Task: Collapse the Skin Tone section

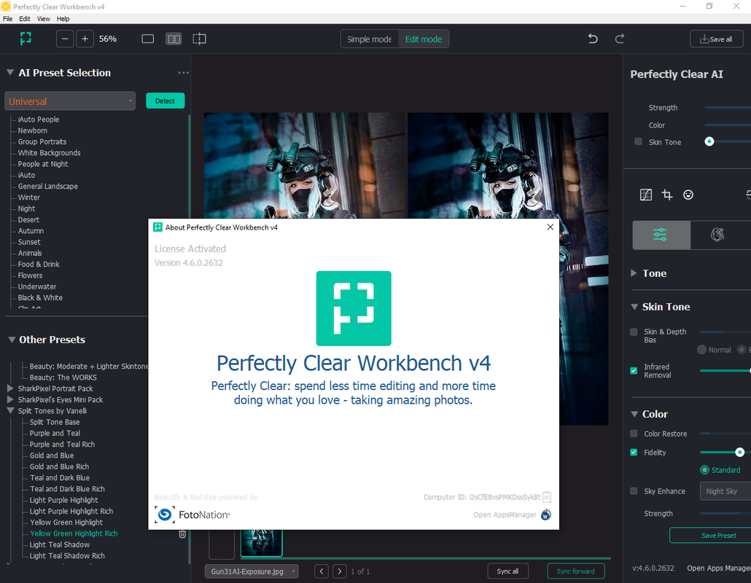Action: click(x=634, y=307)
